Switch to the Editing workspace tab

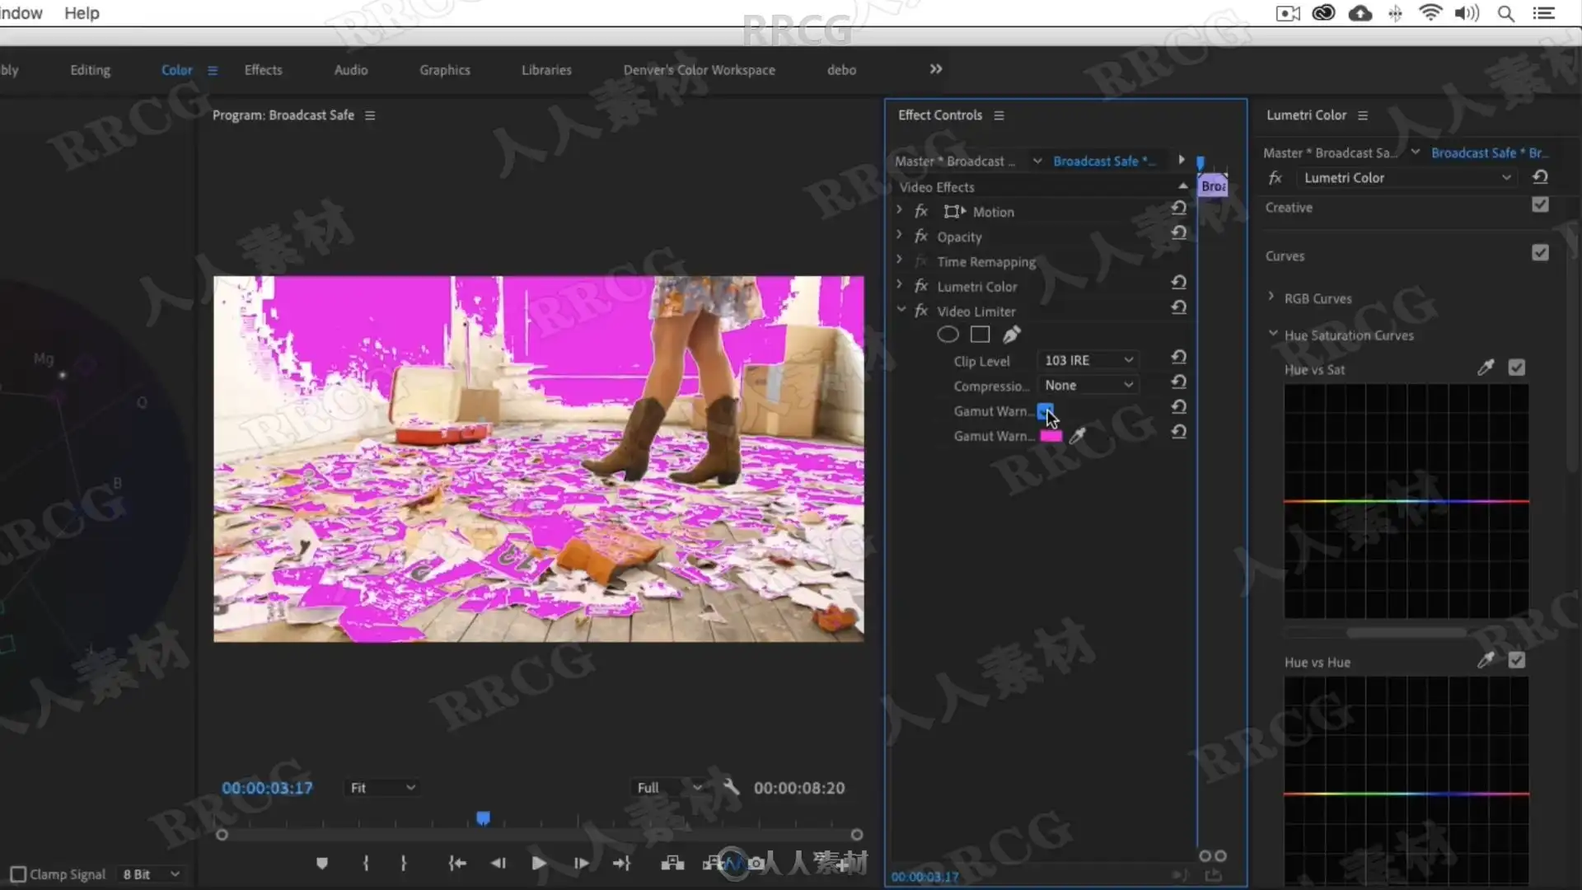90,70
